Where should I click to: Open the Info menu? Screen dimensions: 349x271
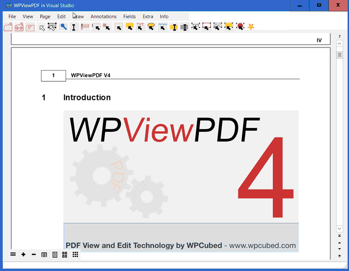[164, 17]
